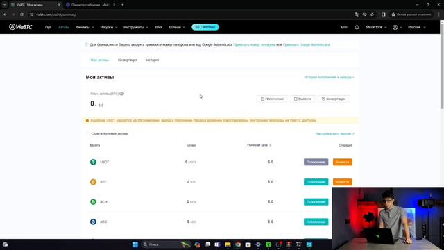Click the top Конвертация button

(334, 99)
